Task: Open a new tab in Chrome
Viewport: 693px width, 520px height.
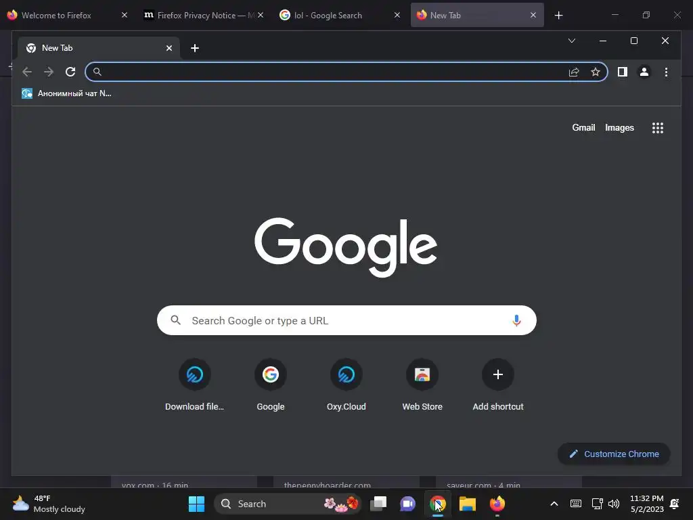Action: (x=195, y=48)
